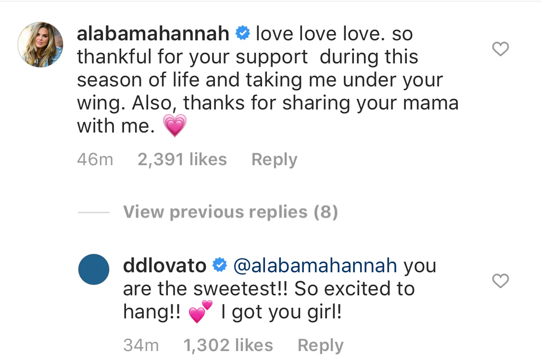Click the two hearts emoji in the reply
The image size is (541, 364).
coord(200,312)
